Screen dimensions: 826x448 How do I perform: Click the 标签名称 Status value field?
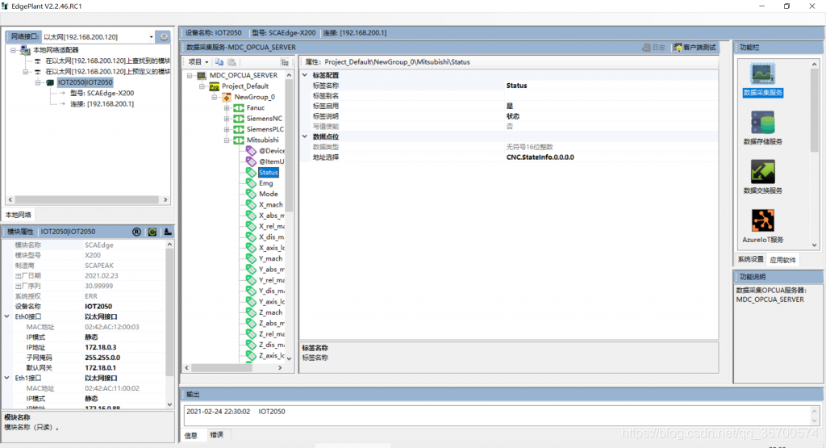coord(611,86)
